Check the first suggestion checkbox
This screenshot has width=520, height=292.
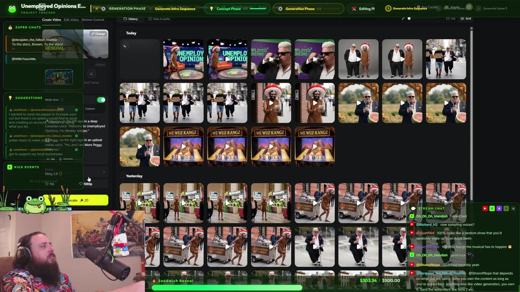76,110
